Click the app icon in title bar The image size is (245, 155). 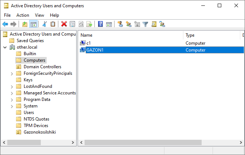(6, 6)
